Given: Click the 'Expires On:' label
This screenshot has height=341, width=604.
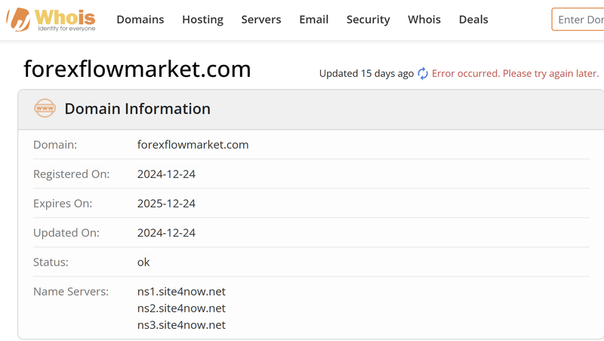Looking at the screenshot, I should tap(63, 204).
